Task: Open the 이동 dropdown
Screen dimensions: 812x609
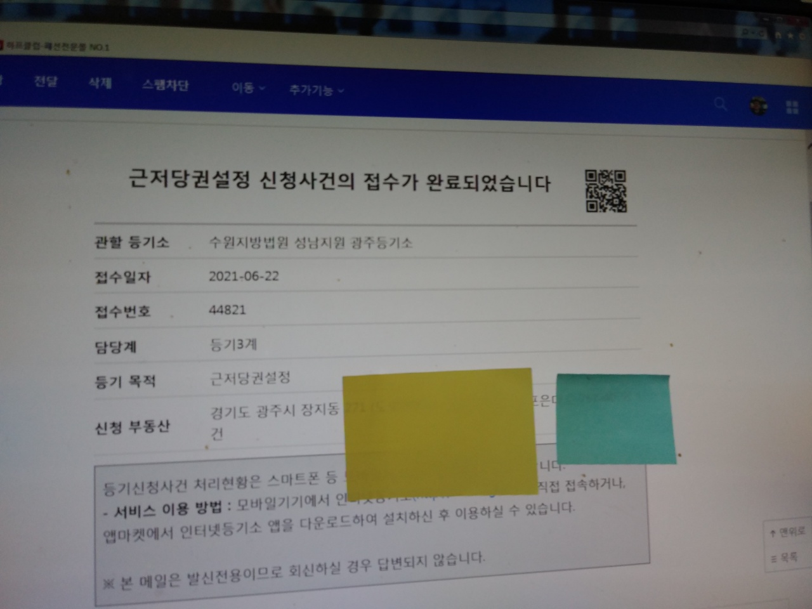Action: [x=248, y=88]
